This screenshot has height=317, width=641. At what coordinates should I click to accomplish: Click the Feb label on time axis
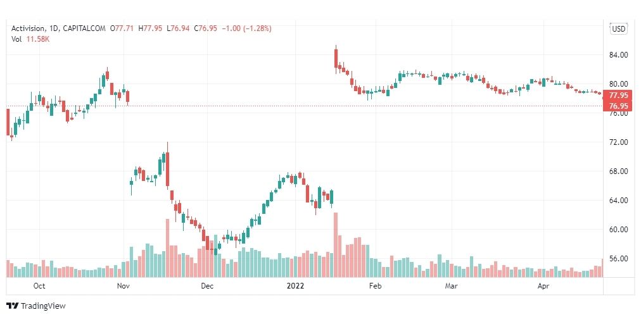(375, 286)
